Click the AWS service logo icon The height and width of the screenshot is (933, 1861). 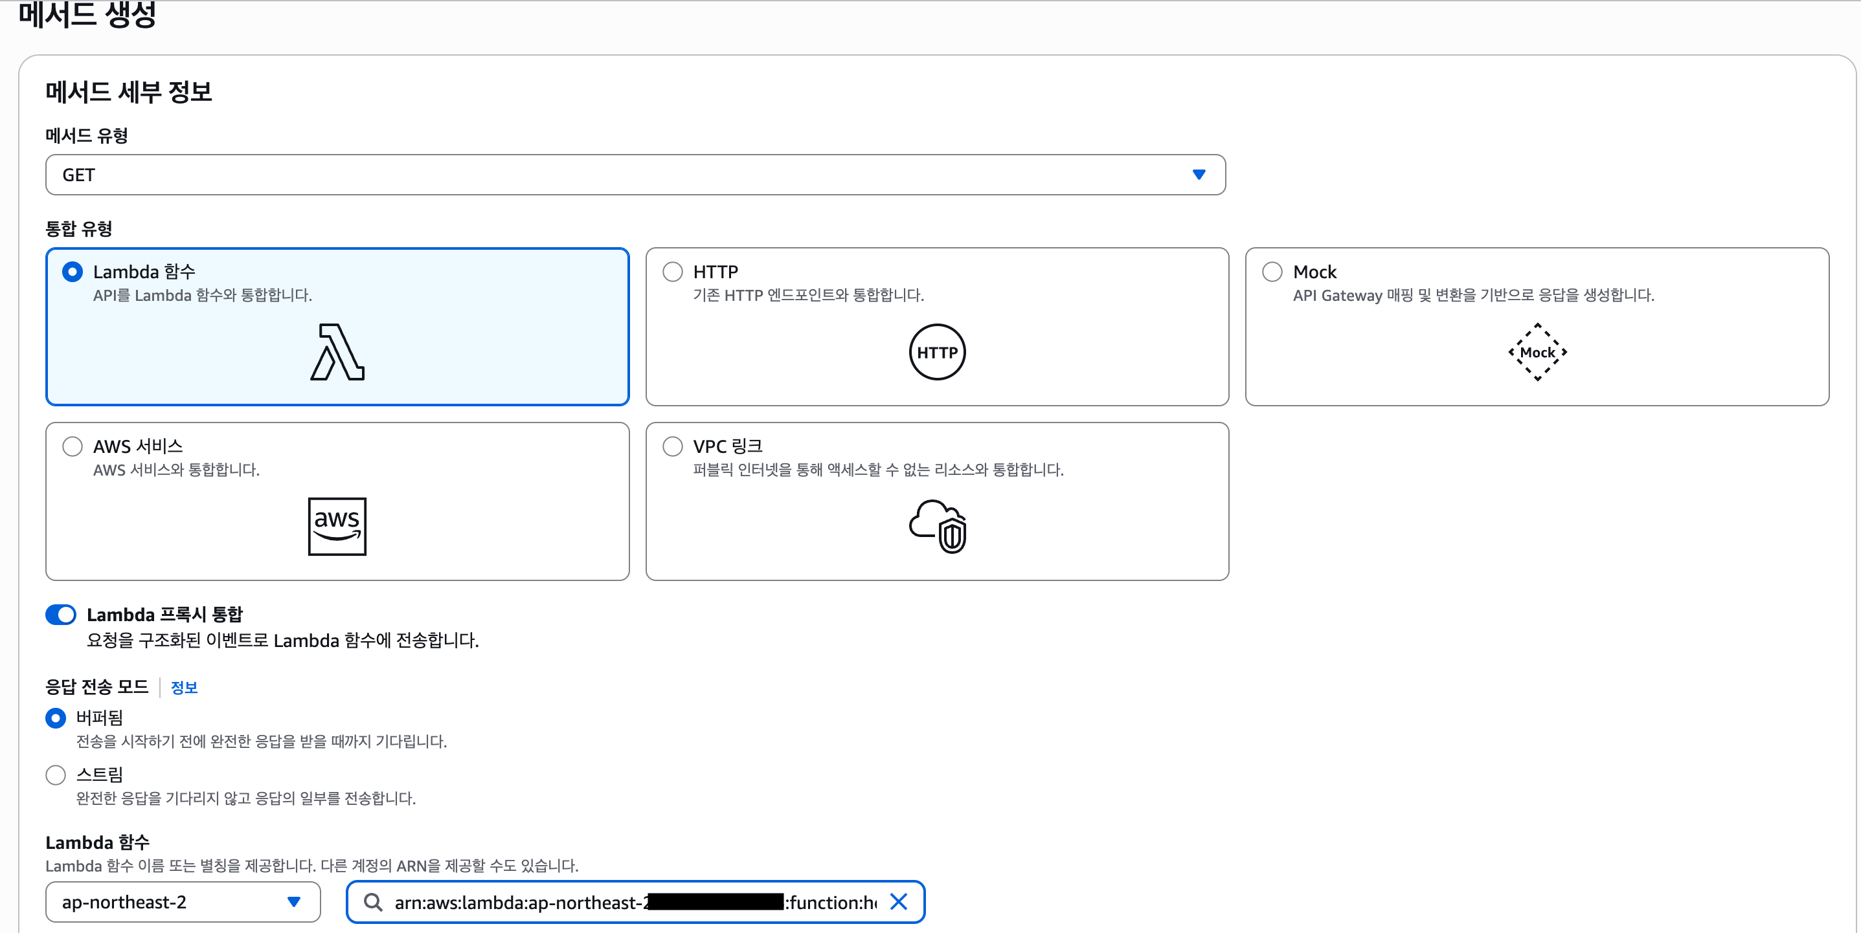337,527
